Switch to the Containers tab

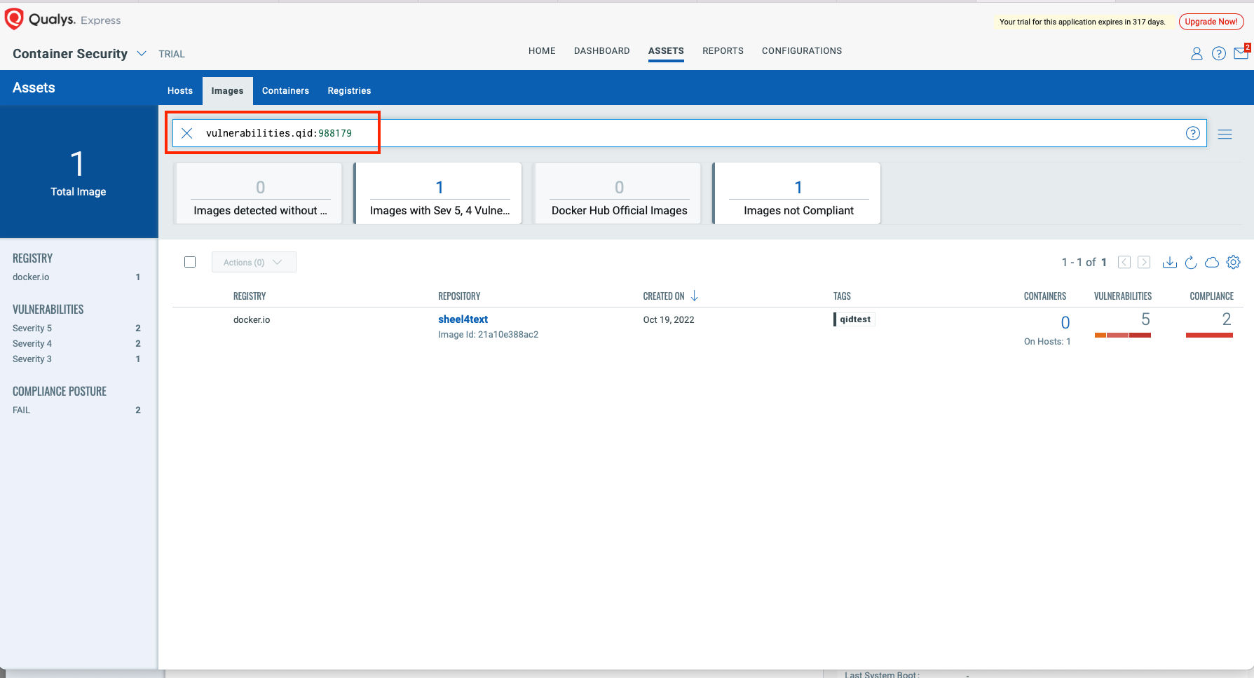[285, 91]
